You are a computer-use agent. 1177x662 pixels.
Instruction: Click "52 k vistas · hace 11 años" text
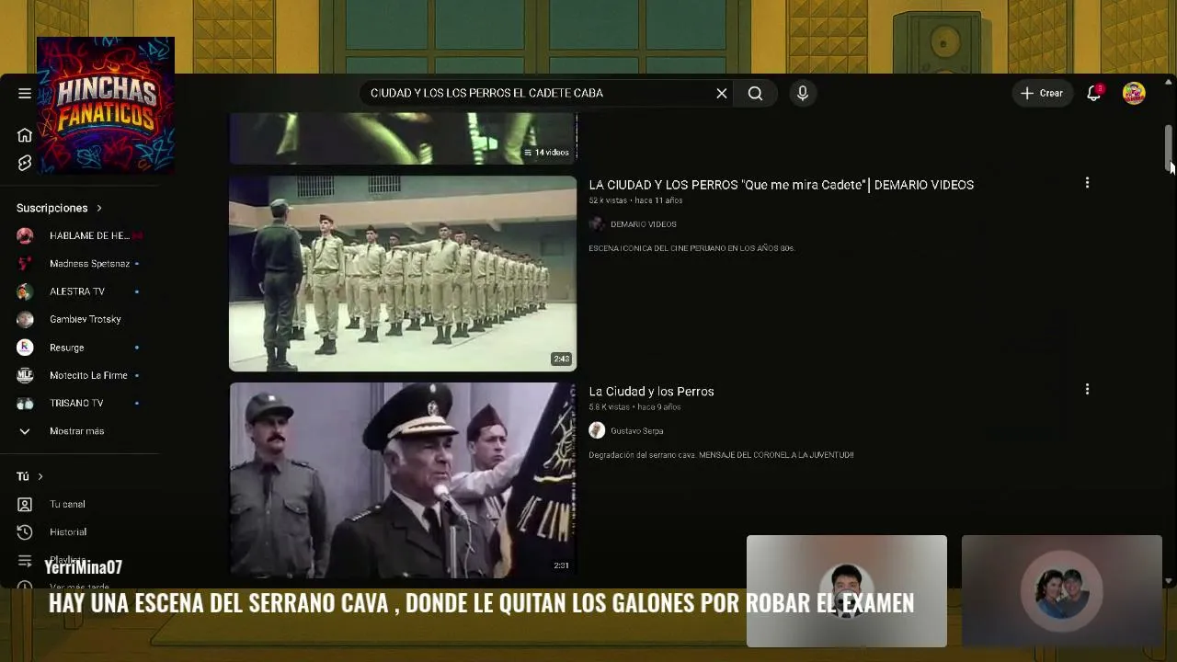click(635, 200)
